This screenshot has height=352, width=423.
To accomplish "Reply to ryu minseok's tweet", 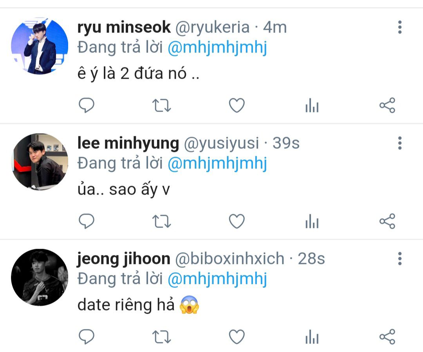I will point(86,105).
